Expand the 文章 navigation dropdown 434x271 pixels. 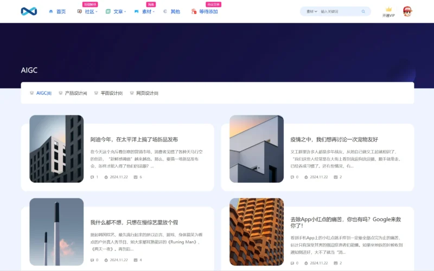(118, 11)
